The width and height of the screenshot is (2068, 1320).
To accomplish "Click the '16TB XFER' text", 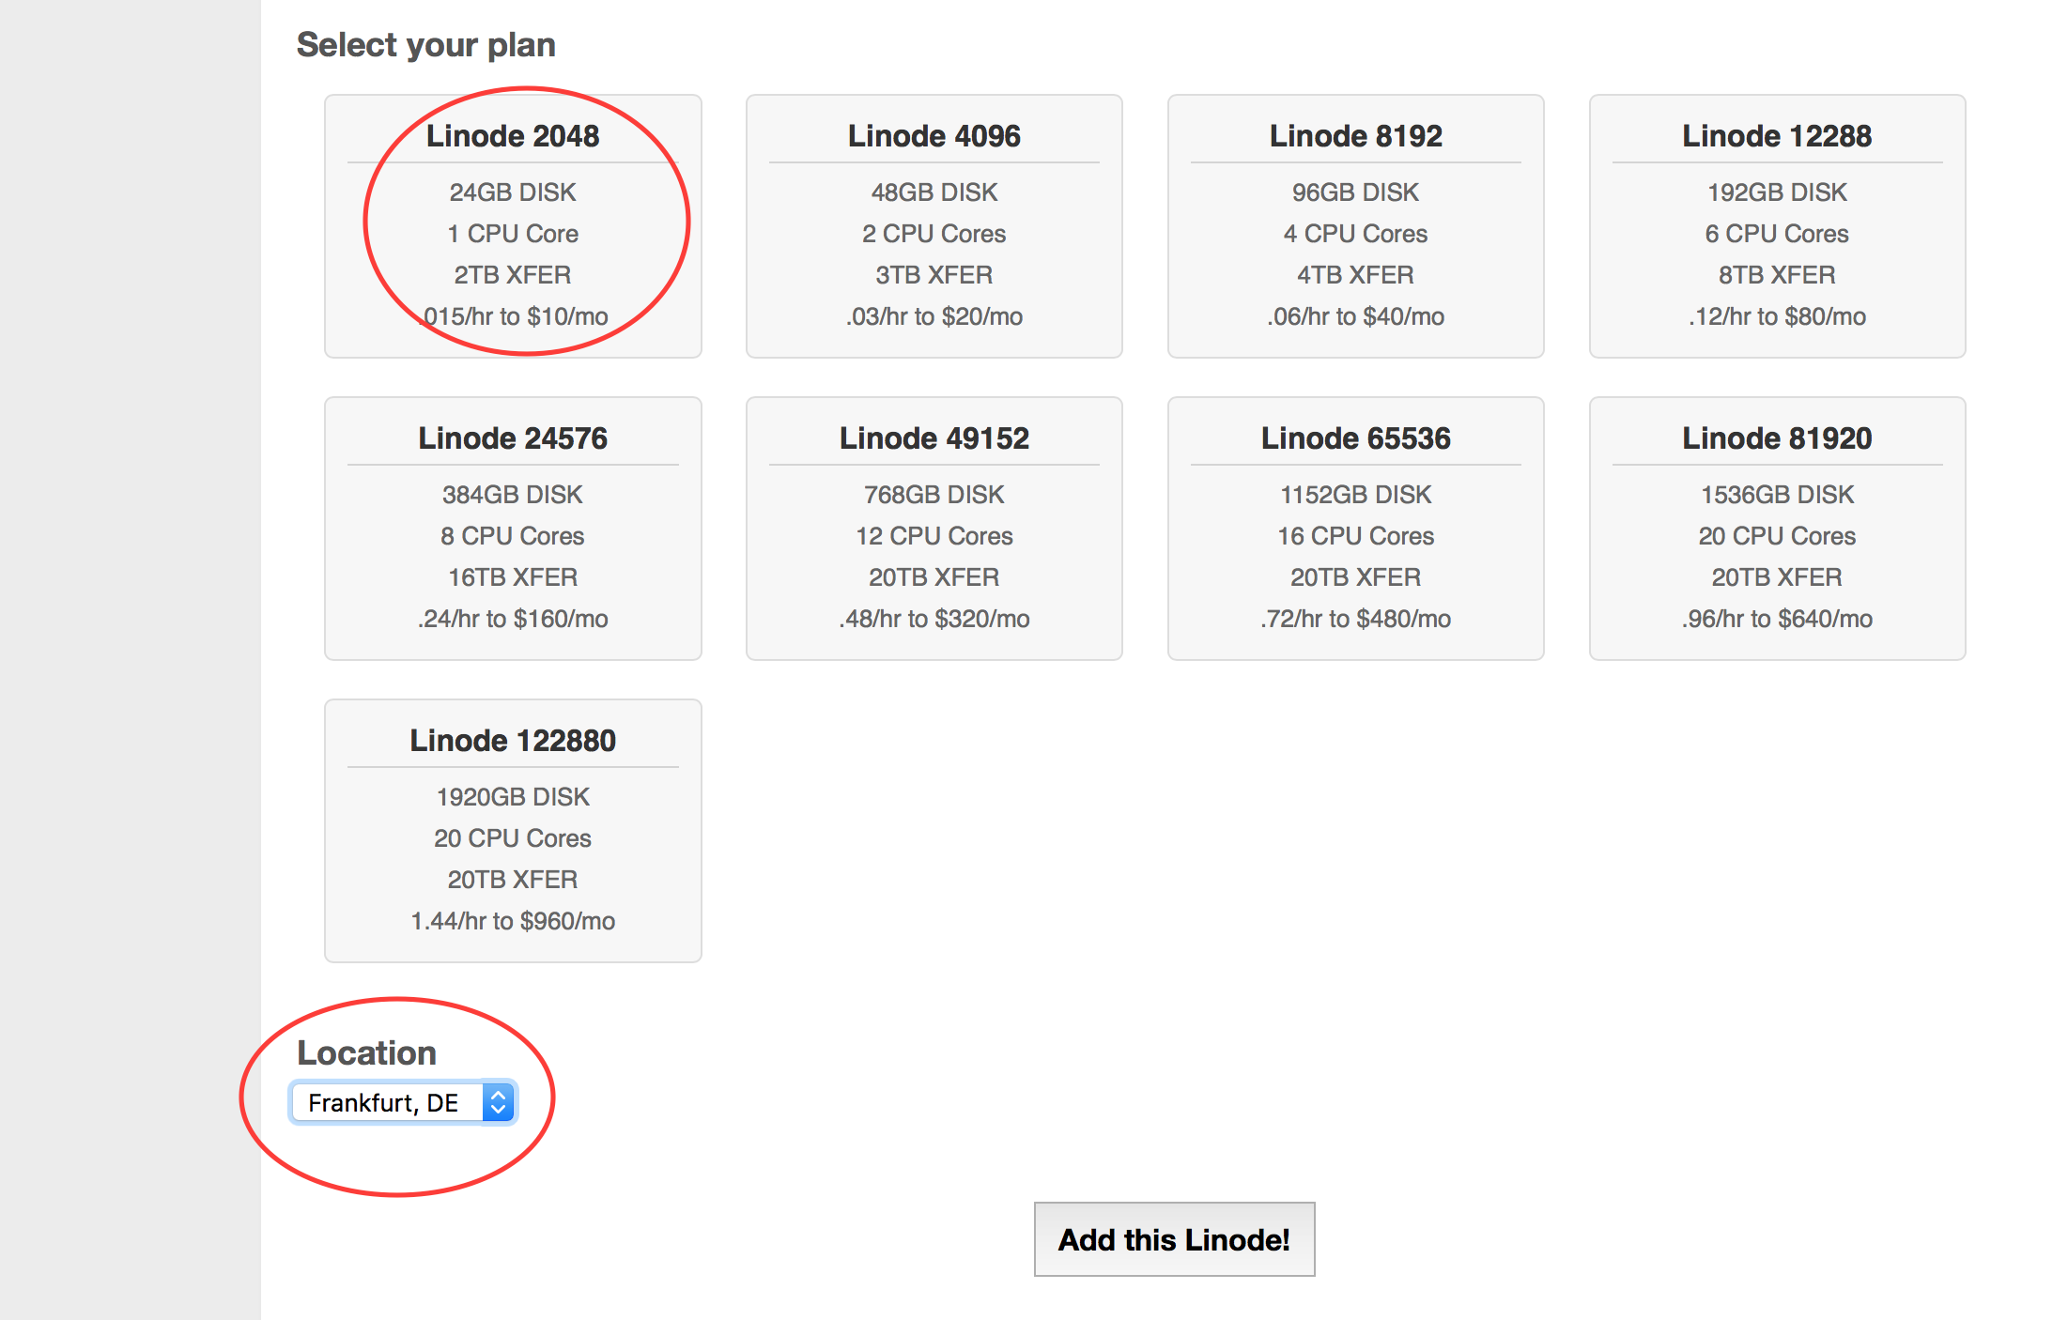I will click(513, 577).
